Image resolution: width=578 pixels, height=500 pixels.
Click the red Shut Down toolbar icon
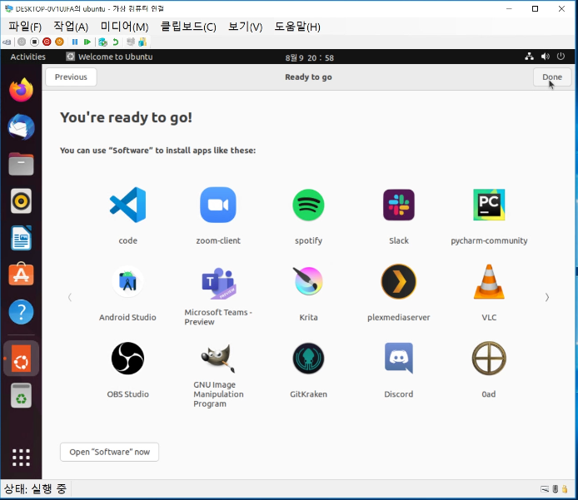pos(47,42)
